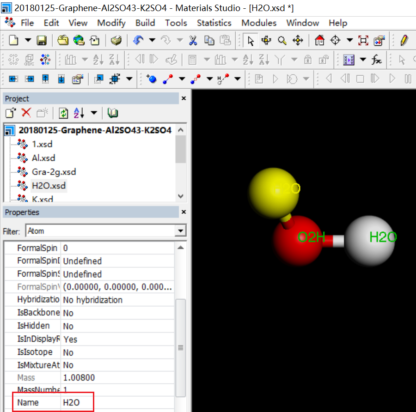Select the yellow highlighted atom in viewer
Screen dimensions: 416x412
tap(273, 193)
